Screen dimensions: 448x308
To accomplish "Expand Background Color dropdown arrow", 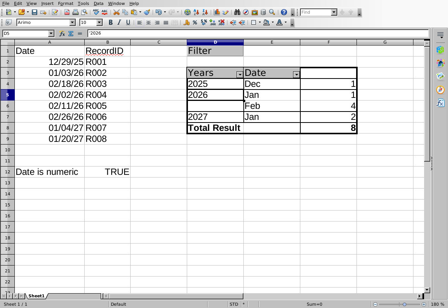I will coord(273,22).
